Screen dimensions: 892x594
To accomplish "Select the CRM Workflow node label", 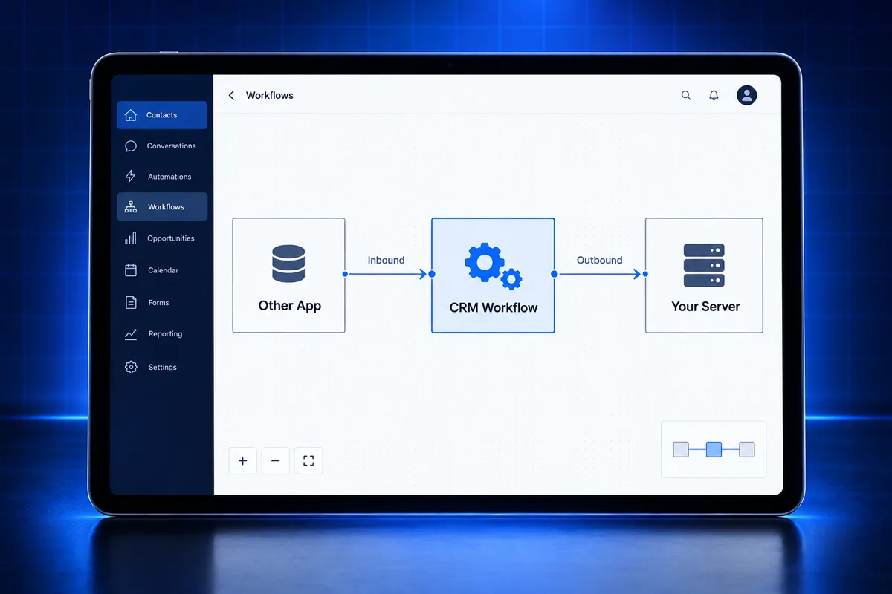I will tap(494, 307).
